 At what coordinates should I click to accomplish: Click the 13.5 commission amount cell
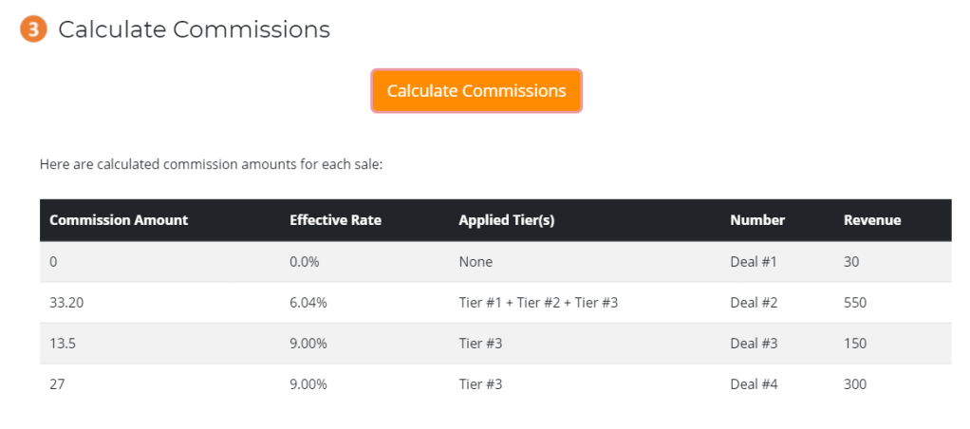click(x=63, y=344)
